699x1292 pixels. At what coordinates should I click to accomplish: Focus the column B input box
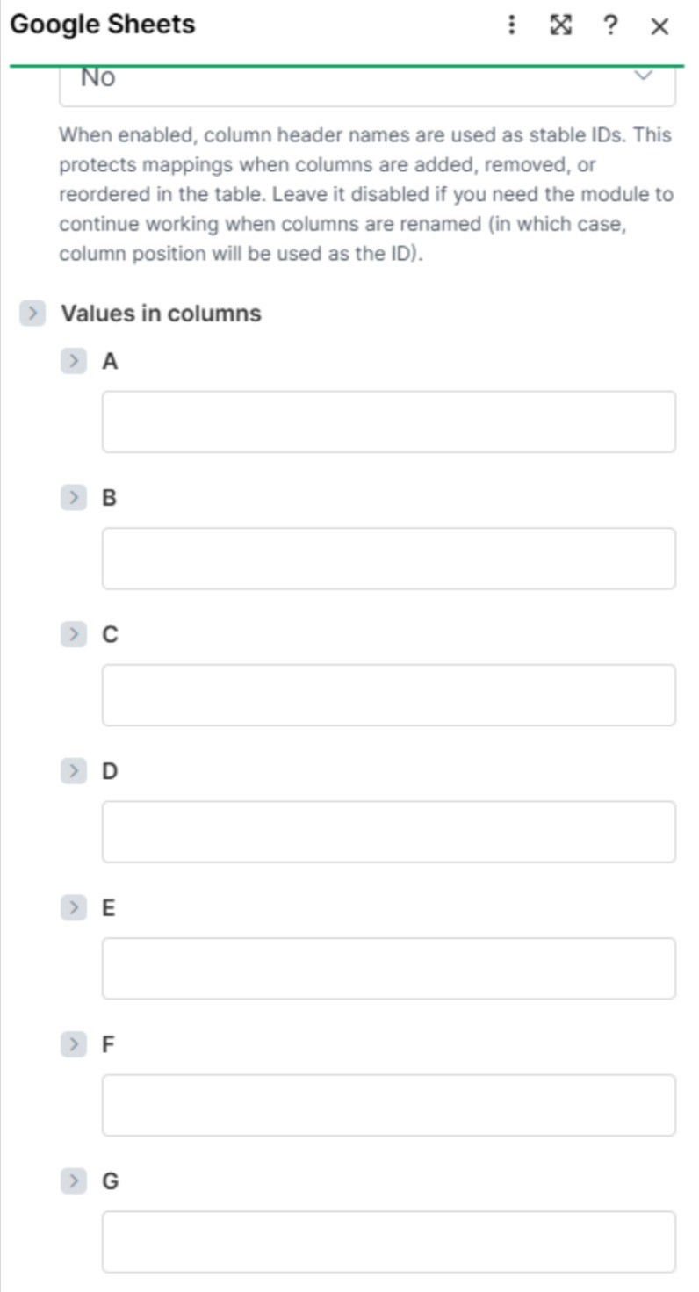click(388, 559)
